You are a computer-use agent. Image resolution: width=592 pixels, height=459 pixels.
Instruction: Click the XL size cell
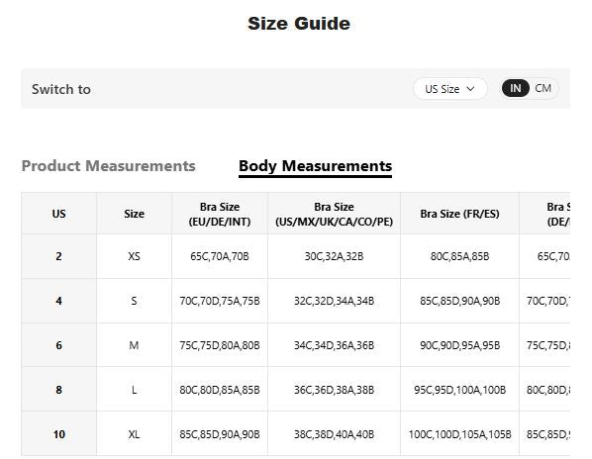point(134,434)
